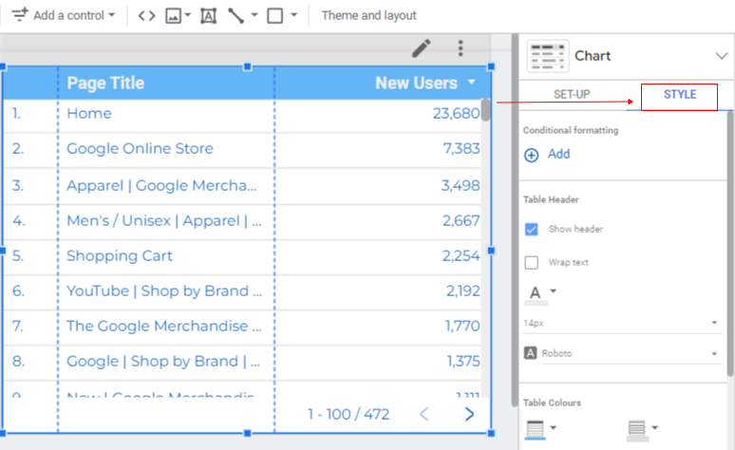Enable the Wrap text checkbox
This screenshot has width=735, height=450.
531,262
